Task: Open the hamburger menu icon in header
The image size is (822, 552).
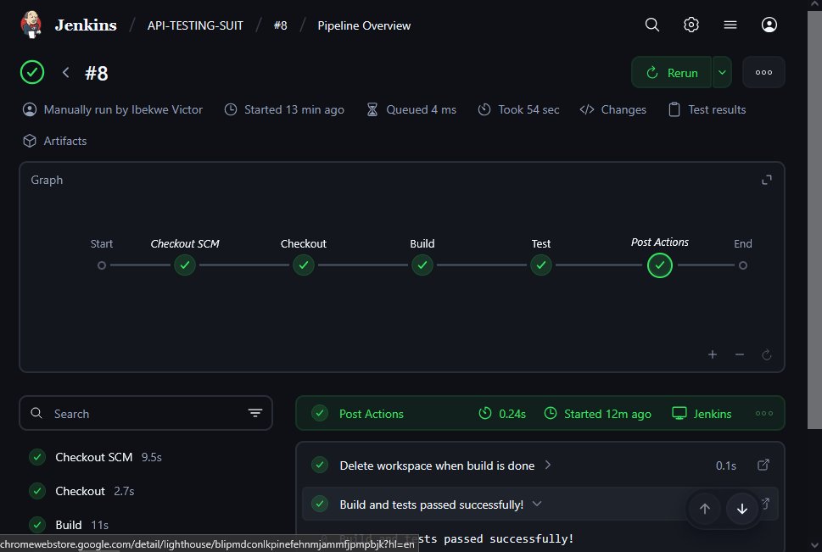Action: click(x=730, y=25)
